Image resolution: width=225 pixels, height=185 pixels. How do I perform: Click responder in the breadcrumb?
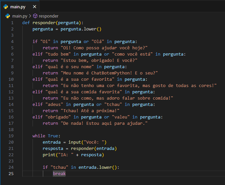pyautogui.click(x=49, y=16)
